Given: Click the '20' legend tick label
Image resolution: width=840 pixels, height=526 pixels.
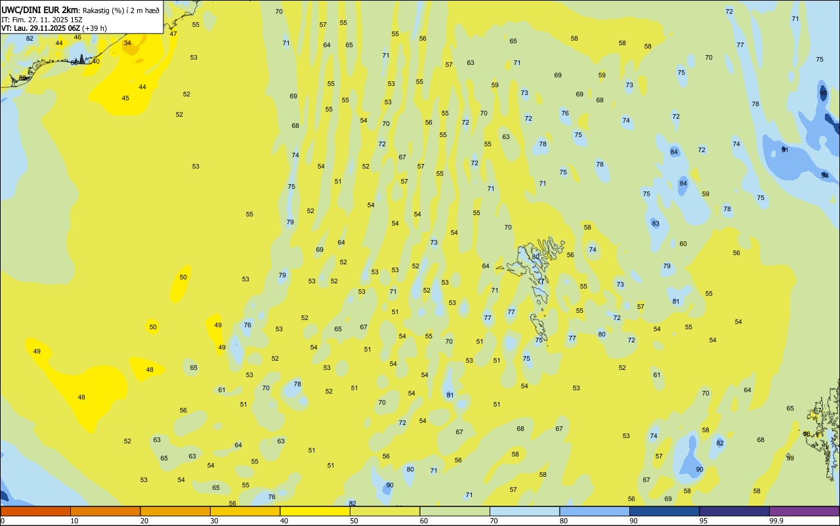Looking at the screenshot, I should click(144, 521).
